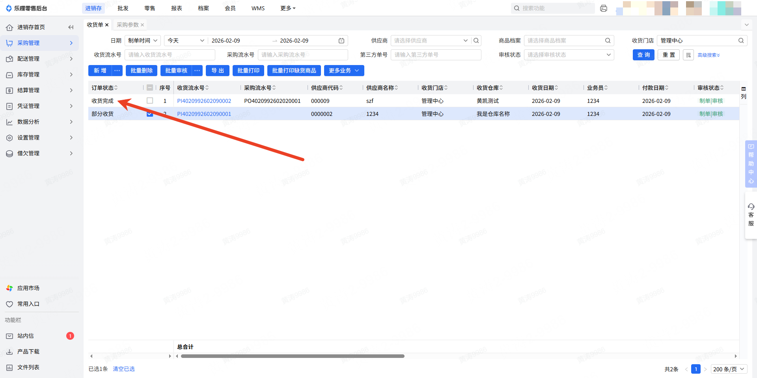Click the 收货流水号 input field

coord(170,55)
